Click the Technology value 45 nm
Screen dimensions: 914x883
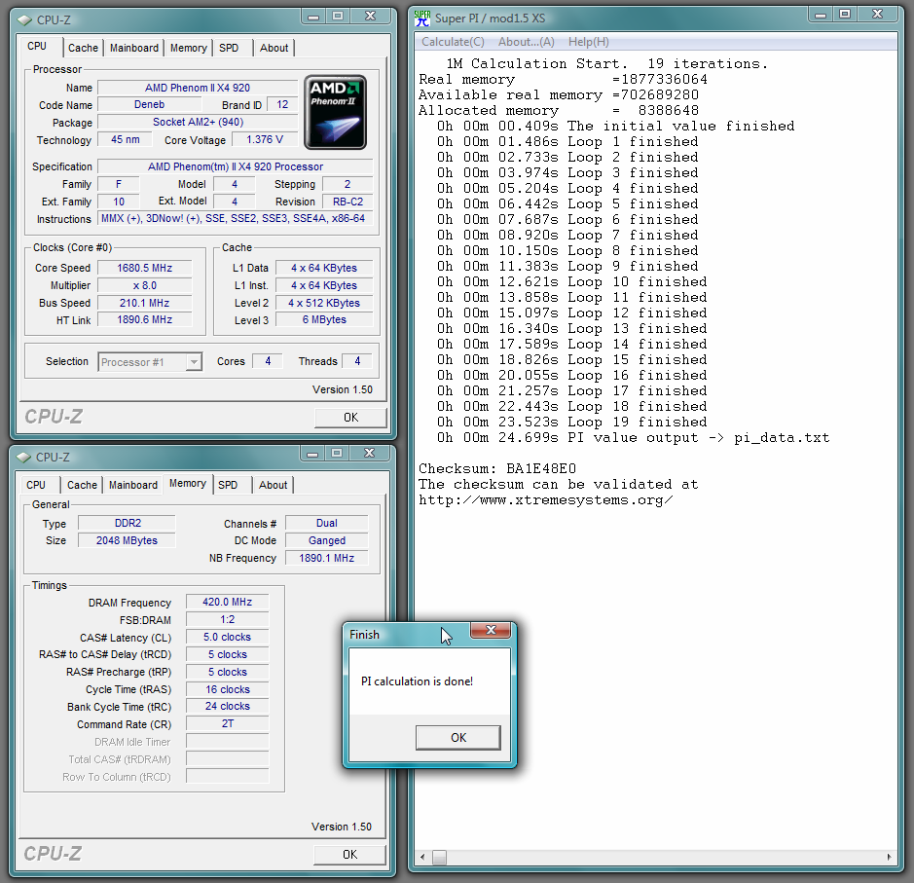click(x=126, y=140)
